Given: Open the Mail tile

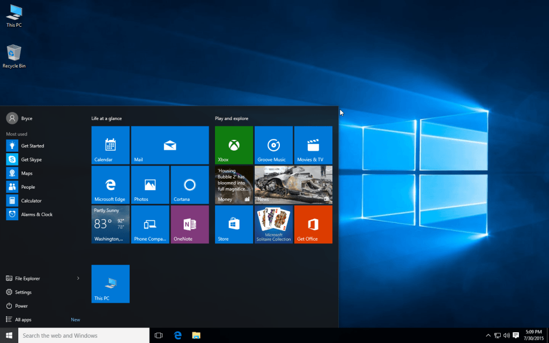Looking at the screenshot, I should click(x=170, y=145).
